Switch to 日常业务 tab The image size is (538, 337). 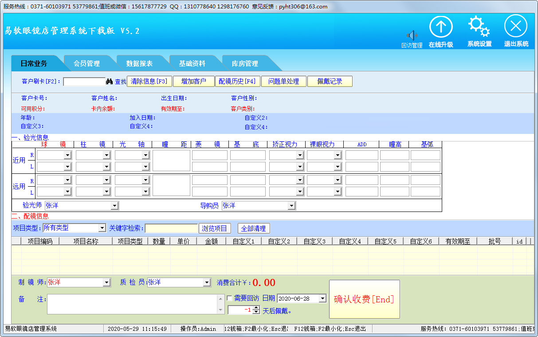coord(34,63)
